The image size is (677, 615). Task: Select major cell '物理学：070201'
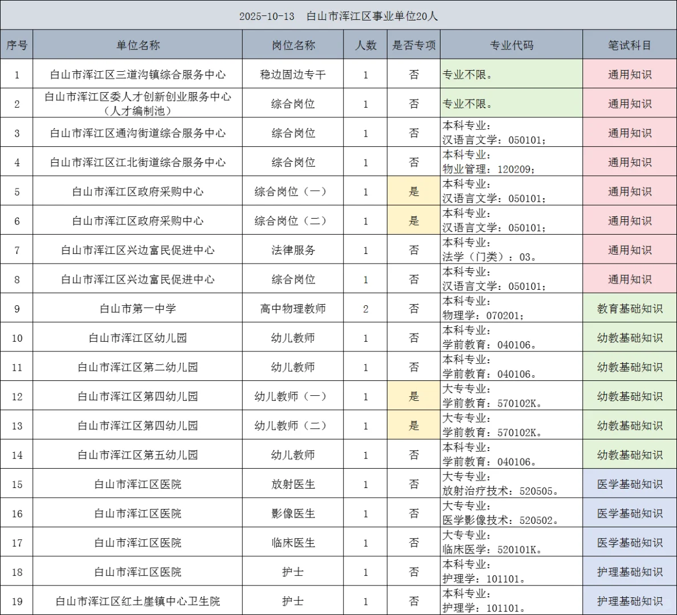click(x=512, y=309)
